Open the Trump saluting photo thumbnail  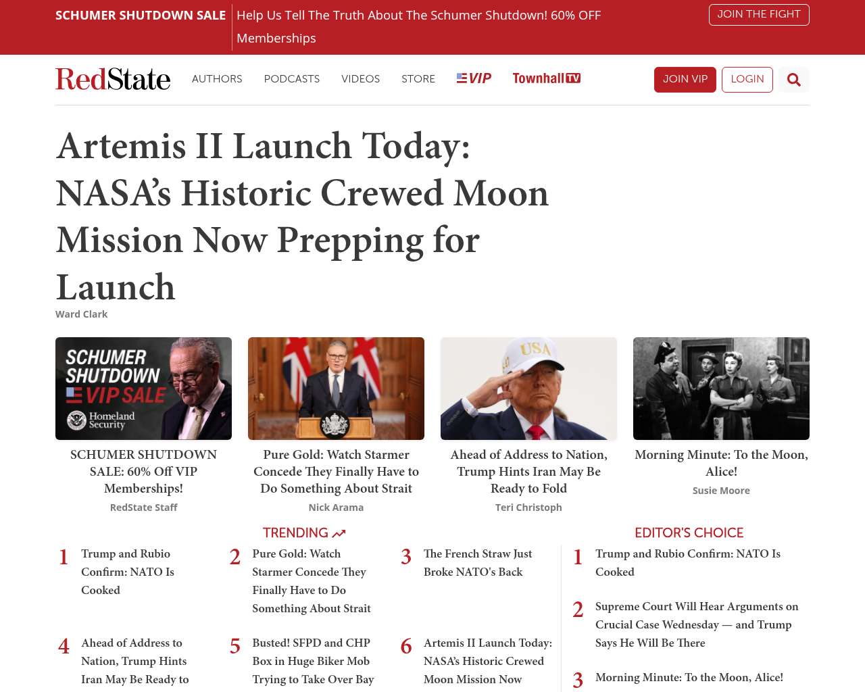click(x=528, y=389)
